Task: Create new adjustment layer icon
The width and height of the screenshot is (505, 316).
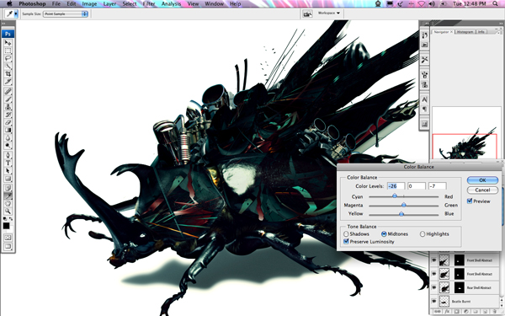Action: [x=466, y=312]
